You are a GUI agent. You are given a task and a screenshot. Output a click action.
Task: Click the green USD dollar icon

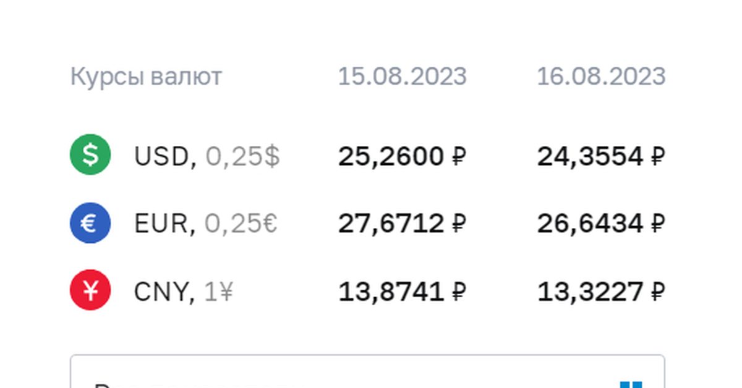point(90,155)
